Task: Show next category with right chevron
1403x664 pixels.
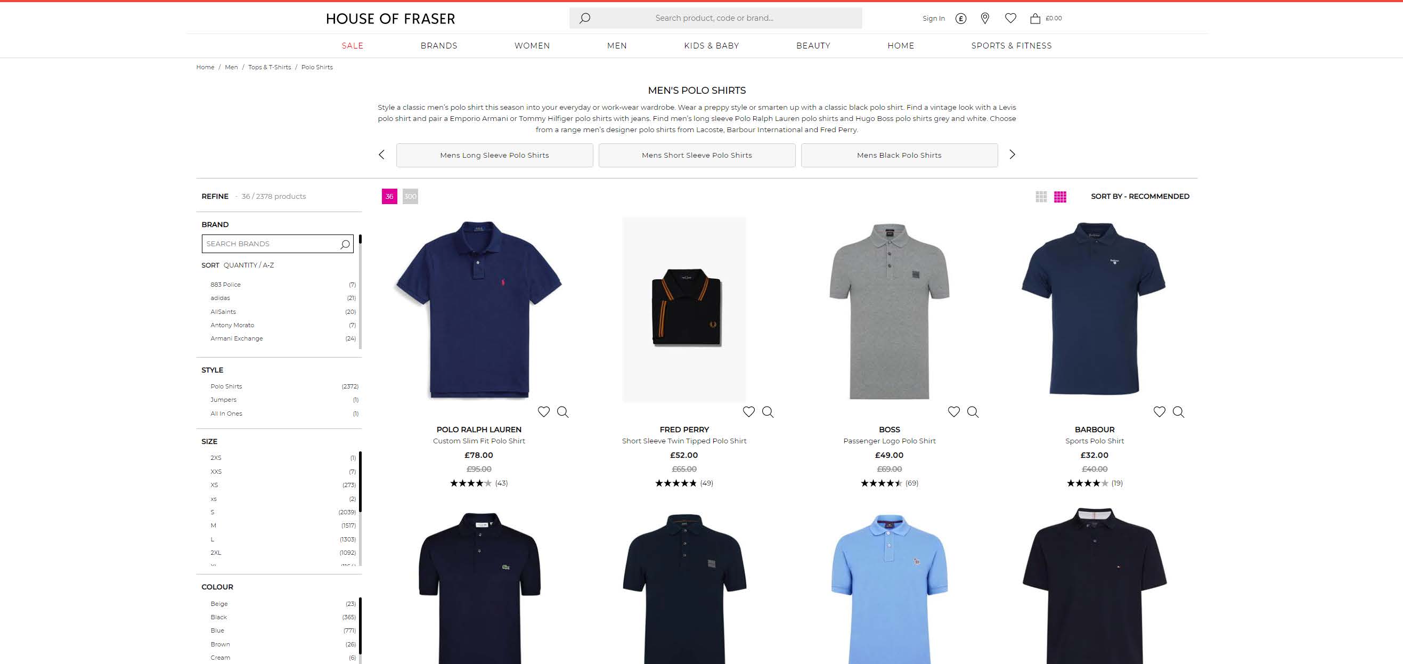Action: [x=1012, y=155]
